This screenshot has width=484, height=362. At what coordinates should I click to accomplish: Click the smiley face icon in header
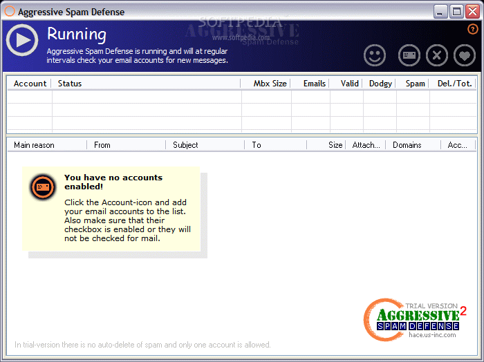(375, 55)
